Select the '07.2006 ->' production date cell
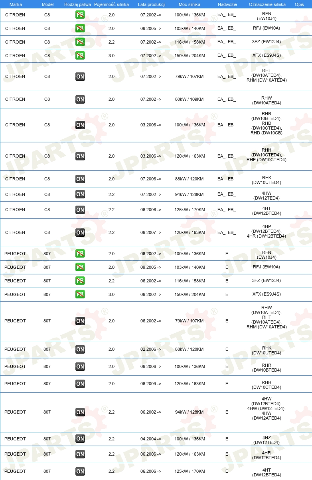312x480 pixels. [151, 179]
